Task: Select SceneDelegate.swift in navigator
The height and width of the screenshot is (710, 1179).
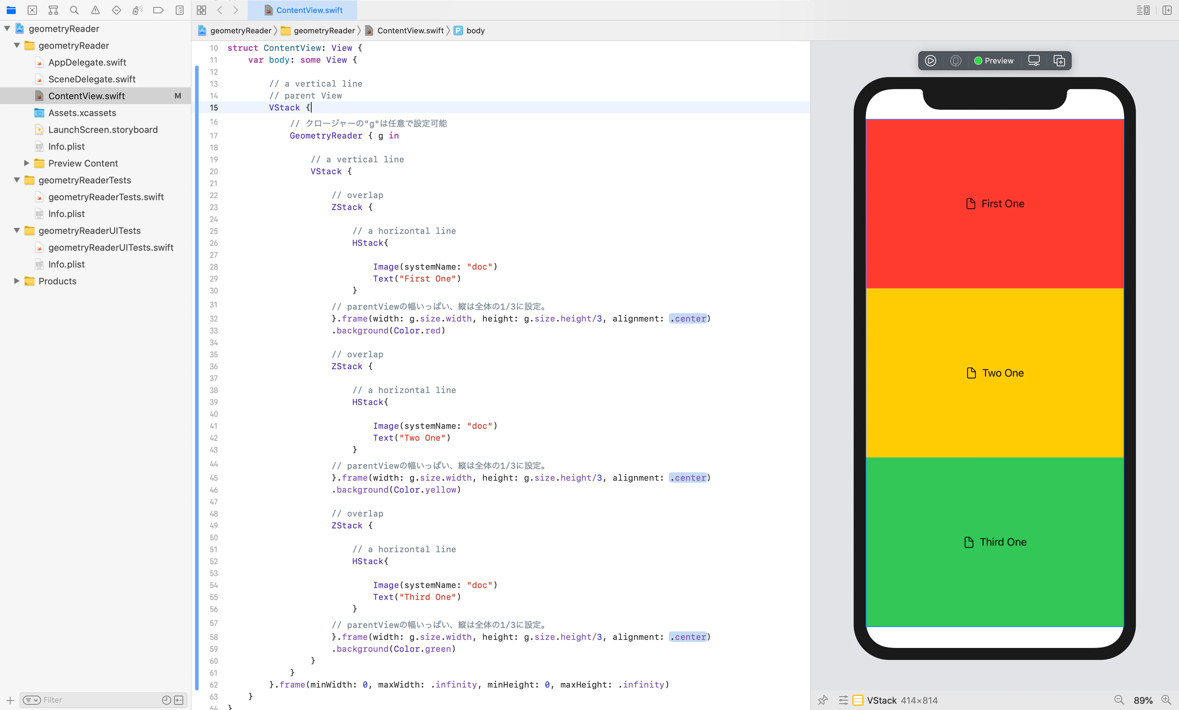Action: click(92, 79)
